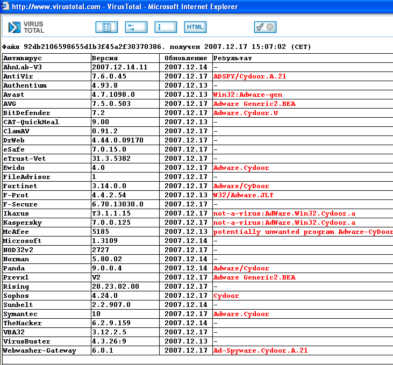The width and height of the screenshot is (393, 365).
Task: Click Avast result Win32:Adware-gen
Action: click(x=248, y=95)
